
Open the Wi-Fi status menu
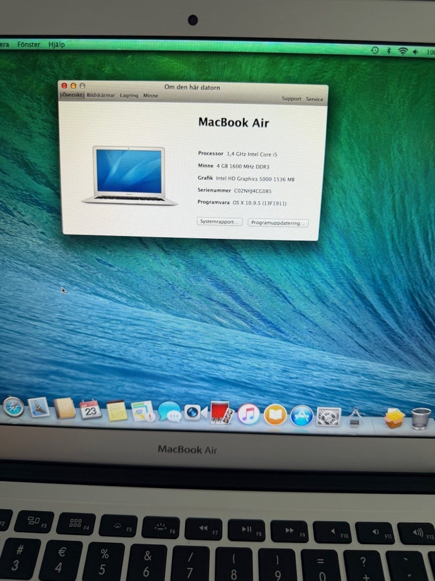(402, 51)
